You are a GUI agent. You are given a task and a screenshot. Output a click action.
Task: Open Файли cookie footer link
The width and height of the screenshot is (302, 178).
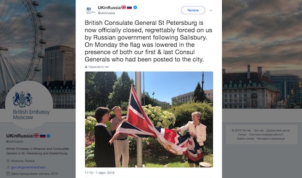tap(245, 139)
